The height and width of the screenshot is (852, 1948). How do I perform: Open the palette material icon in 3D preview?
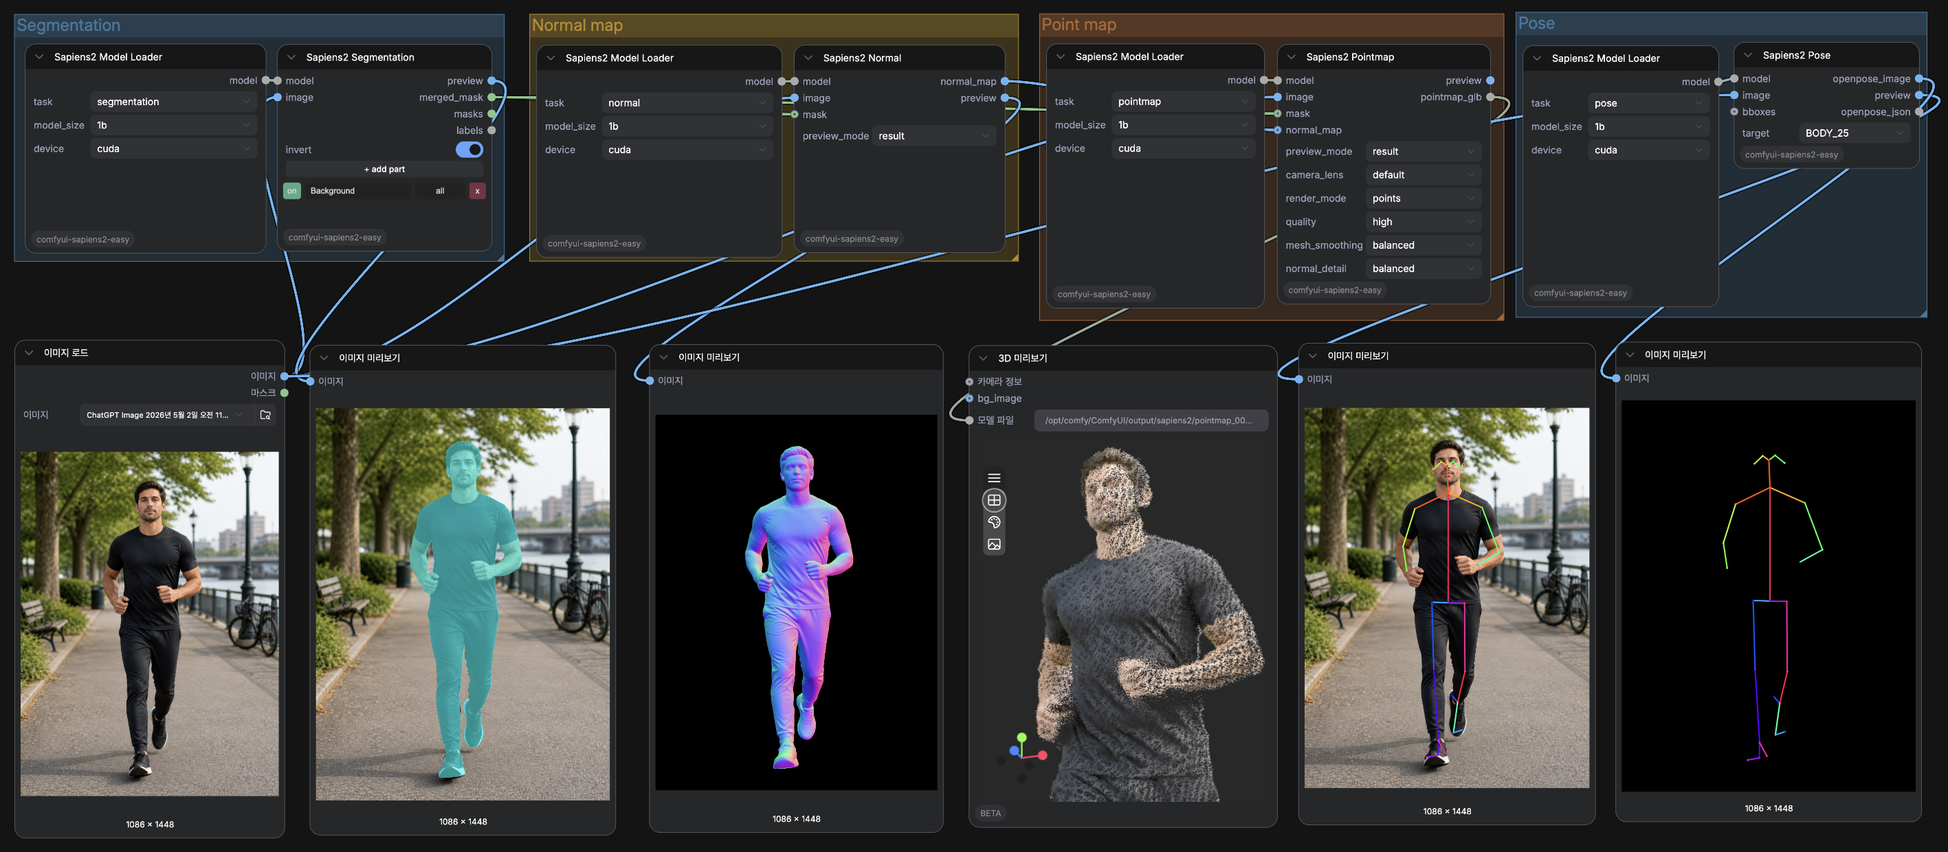[994, 522]
